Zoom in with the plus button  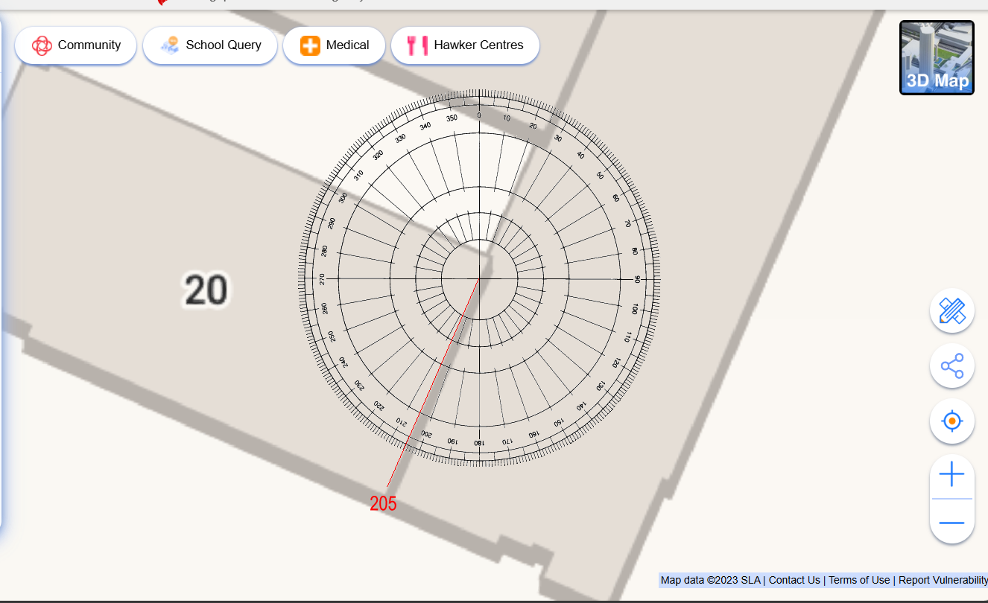point(951,475)
